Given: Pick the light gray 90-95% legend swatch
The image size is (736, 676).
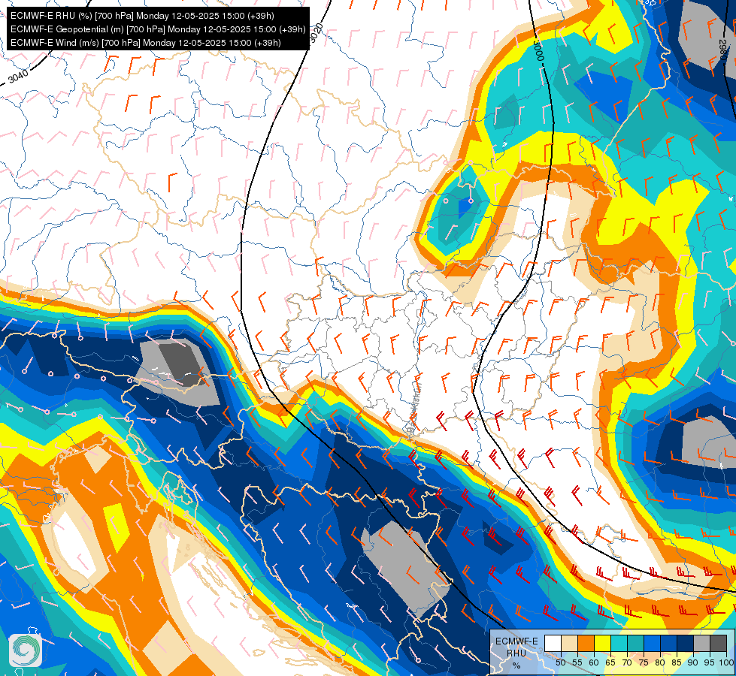Looking at the screenshot, I should click(x=701, y=643).
